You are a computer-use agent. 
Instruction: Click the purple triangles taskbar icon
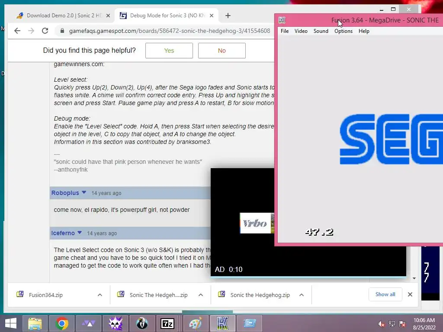pyautogui.click(x=89, y=323)
